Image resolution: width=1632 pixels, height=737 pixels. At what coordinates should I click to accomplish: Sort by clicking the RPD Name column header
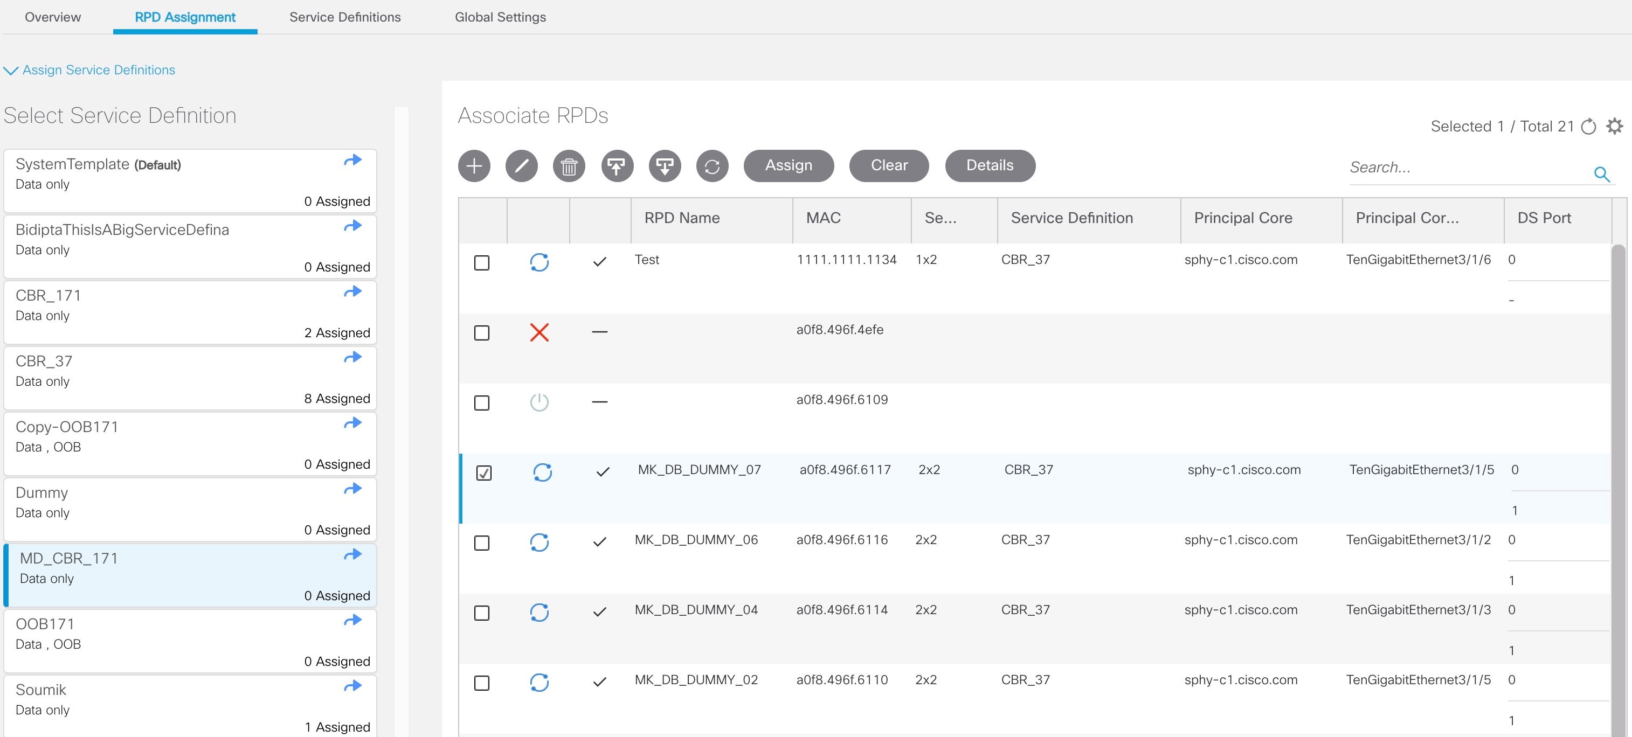point(682,218)
